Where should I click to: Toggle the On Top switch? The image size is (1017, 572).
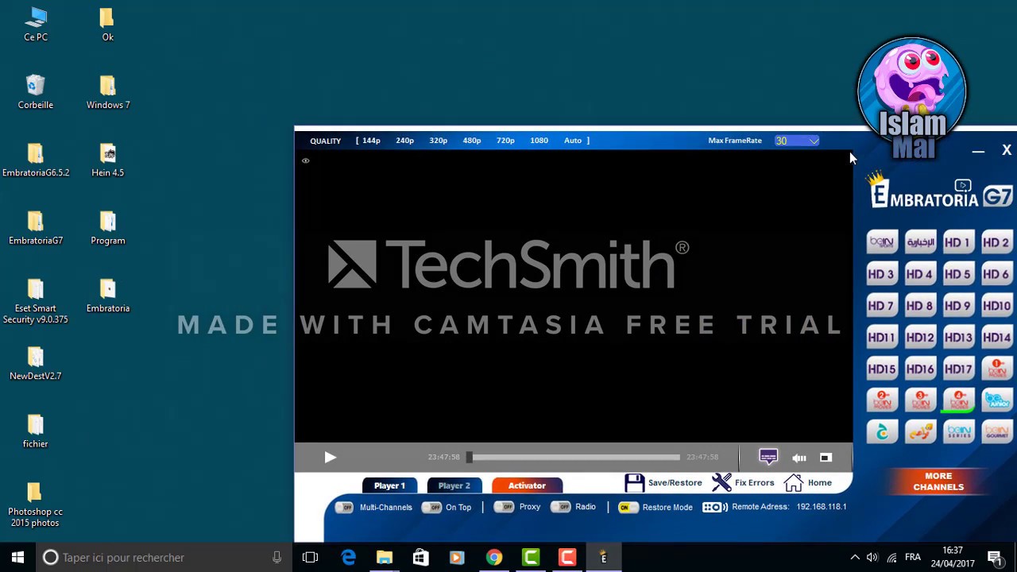coord(431,507)
